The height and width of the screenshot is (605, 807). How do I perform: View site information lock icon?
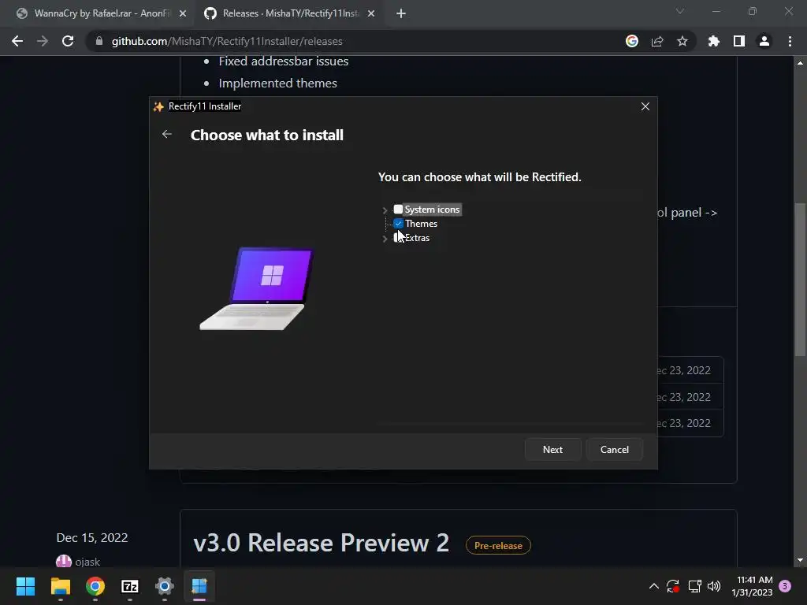(99, 41)
